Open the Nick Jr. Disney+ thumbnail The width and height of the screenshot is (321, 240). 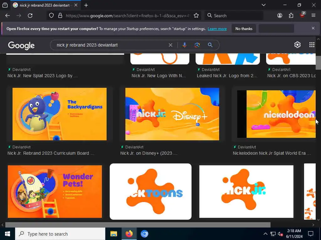coord(172,114)
